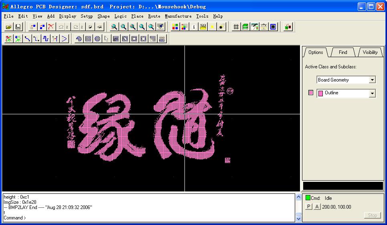387x225 pixels.
Task: Click the Stop button
Action: point(373,215)
